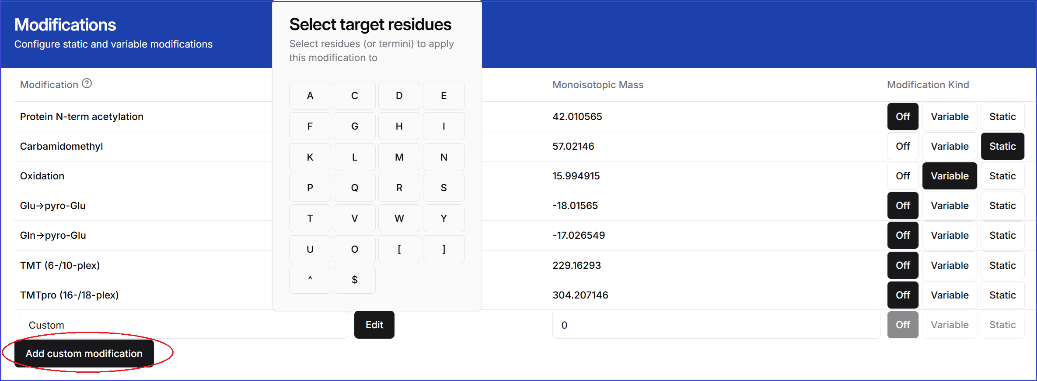Image resolution: width=1037 pixels, height=381 pixels.
Task: Choose residue K as target
Action: point(310,157)
